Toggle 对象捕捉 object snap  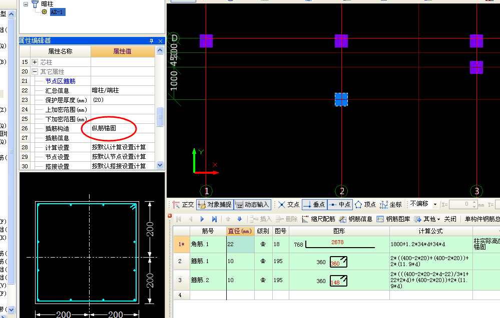click(215, 205)
